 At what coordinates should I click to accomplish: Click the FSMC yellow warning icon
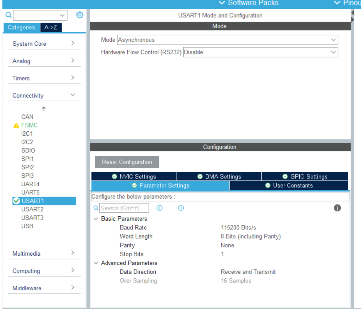point(16,125)
